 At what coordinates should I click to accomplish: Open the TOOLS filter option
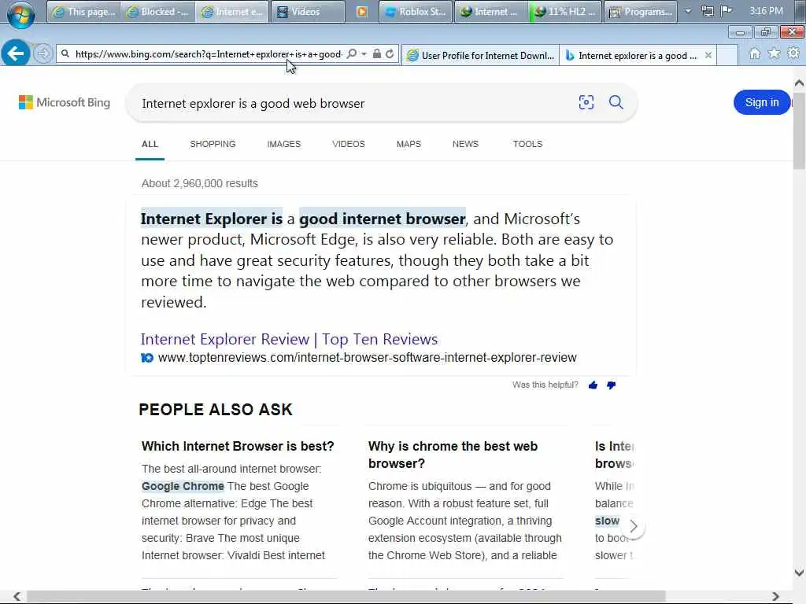click(527, 145)
